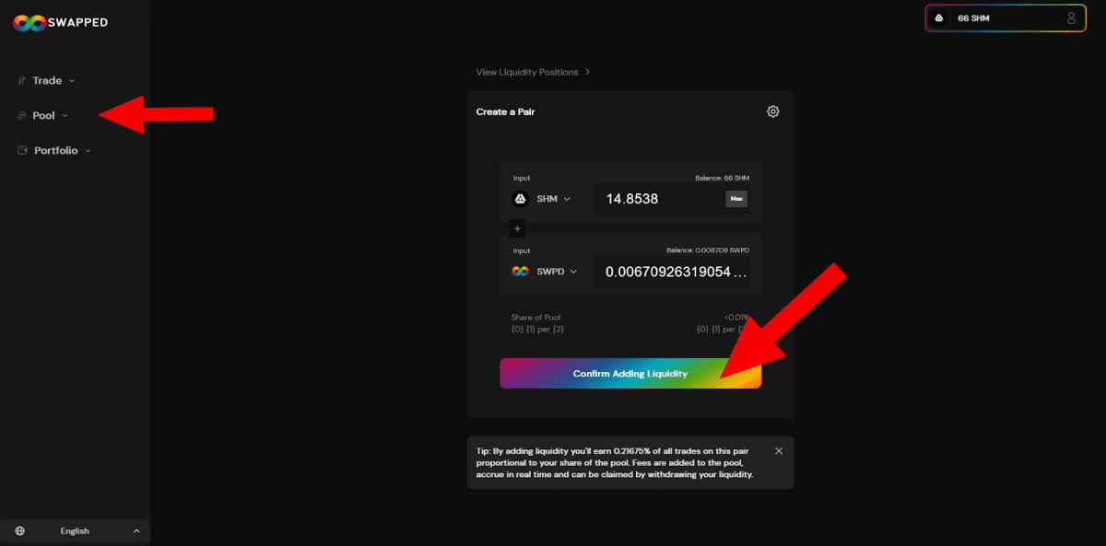This screenshot has height=546, width=1106.
Task: Dismiss the liquidity tip with the X
Action: click(779, 450)
